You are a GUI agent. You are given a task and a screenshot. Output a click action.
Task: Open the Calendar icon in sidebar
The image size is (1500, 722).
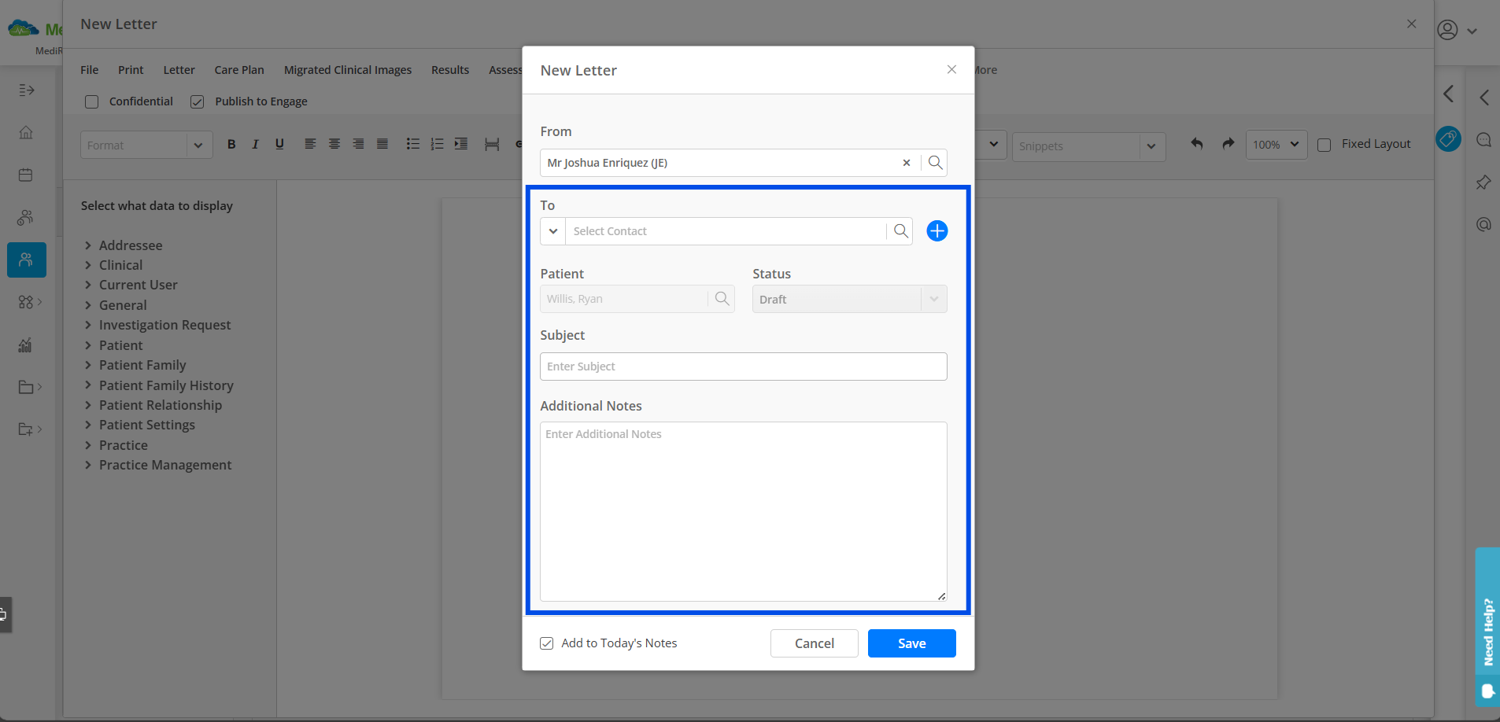pos(26,175)
